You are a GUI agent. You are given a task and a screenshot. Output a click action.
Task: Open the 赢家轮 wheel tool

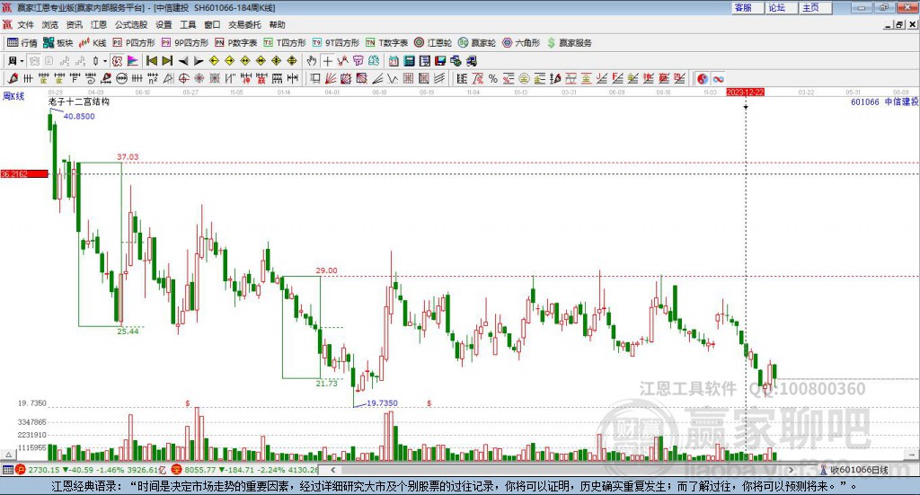click(x=477, y=43)
